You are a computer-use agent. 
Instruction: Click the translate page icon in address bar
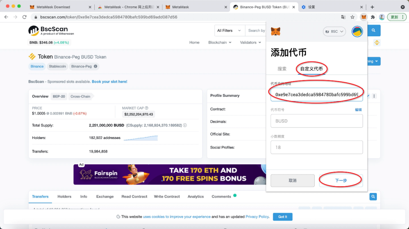(343, 17)
